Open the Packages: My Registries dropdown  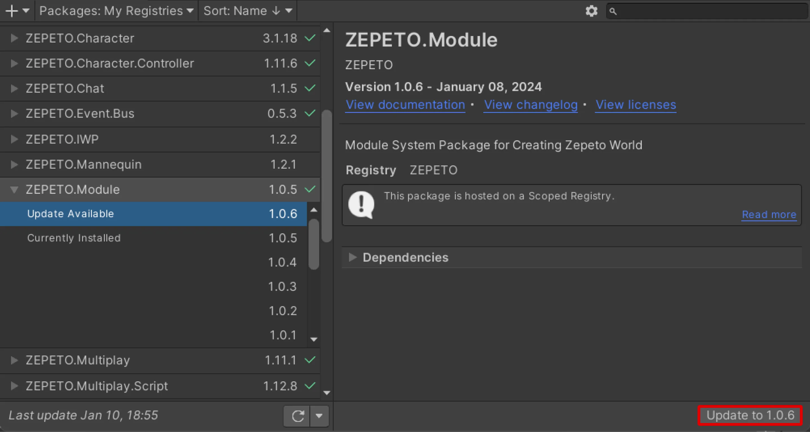point(116,11)
